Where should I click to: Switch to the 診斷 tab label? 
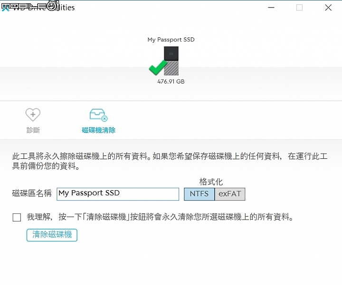33,130
